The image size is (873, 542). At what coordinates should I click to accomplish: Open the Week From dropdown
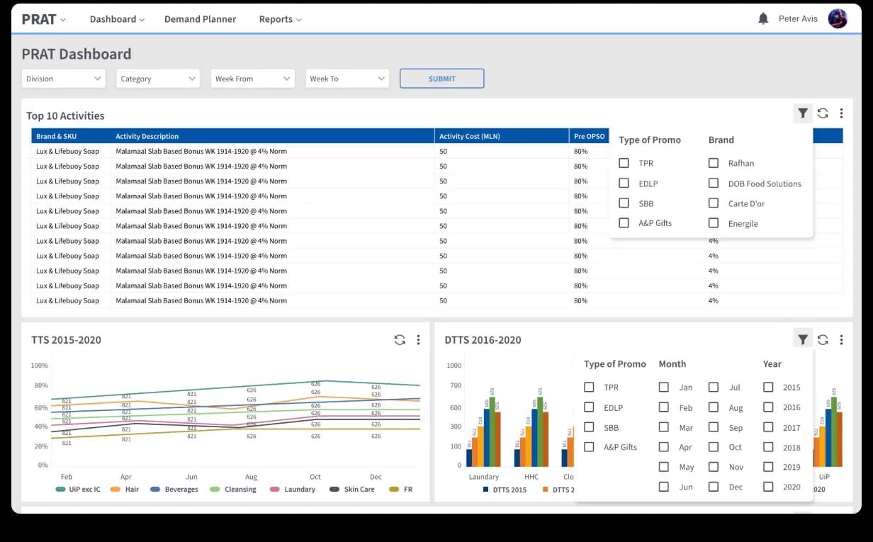click(252, 79)
